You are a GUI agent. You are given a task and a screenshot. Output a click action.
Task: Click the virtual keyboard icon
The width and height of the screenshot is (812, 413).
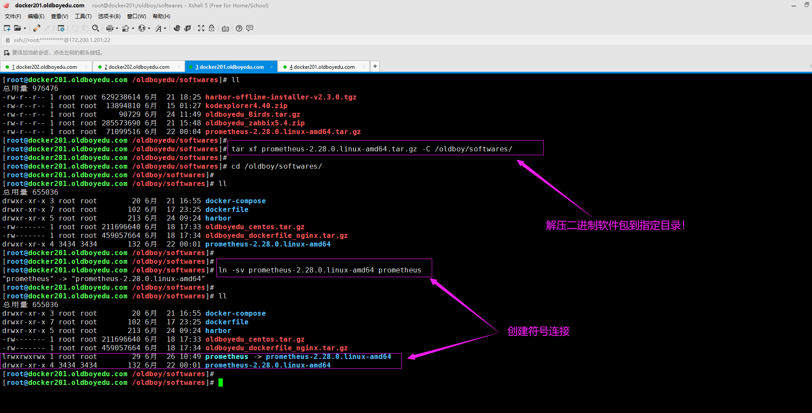[225, 29]
